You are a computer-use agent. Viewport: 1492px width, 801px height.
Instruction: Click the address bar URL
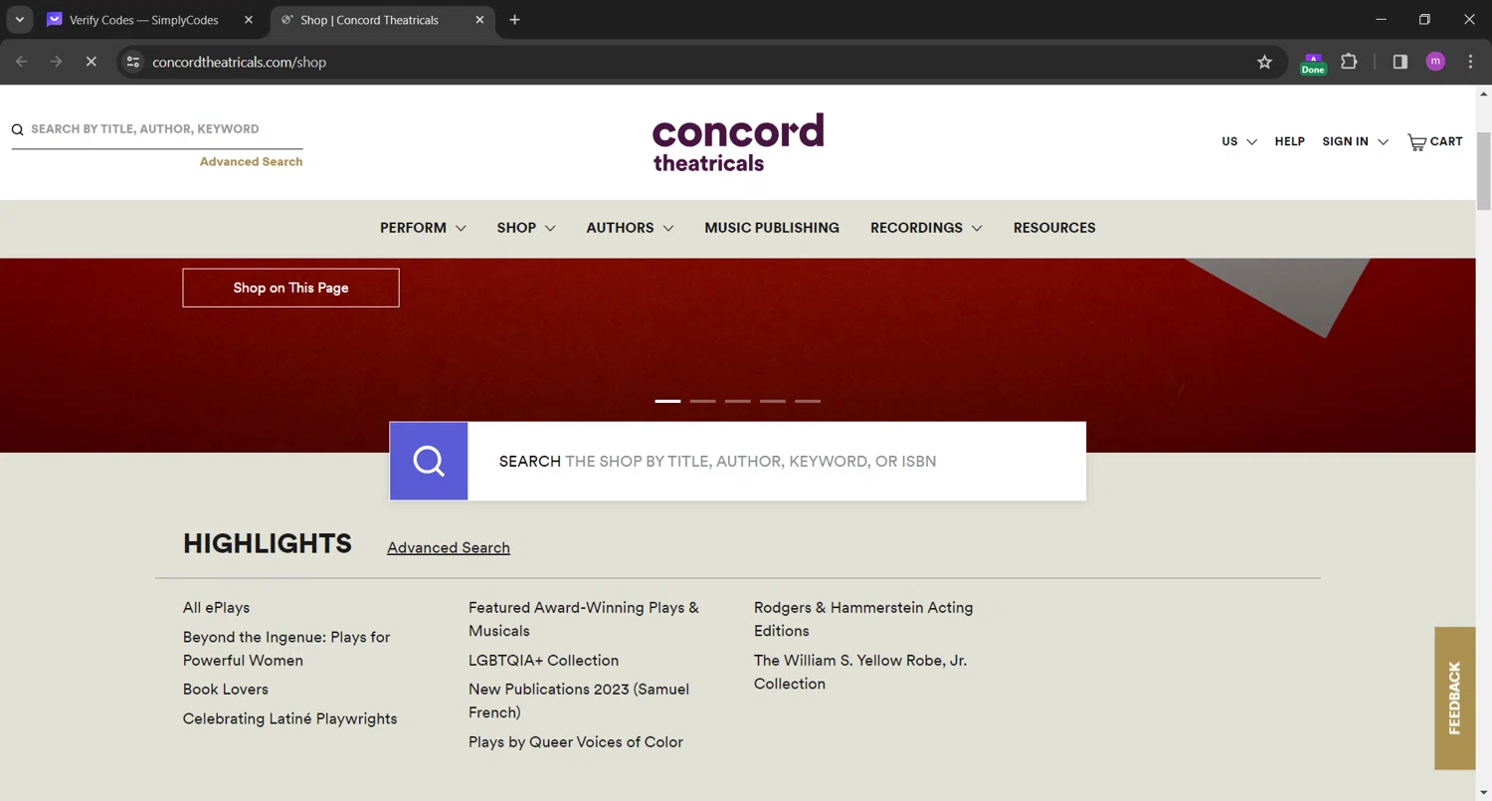tap(239, 62)
